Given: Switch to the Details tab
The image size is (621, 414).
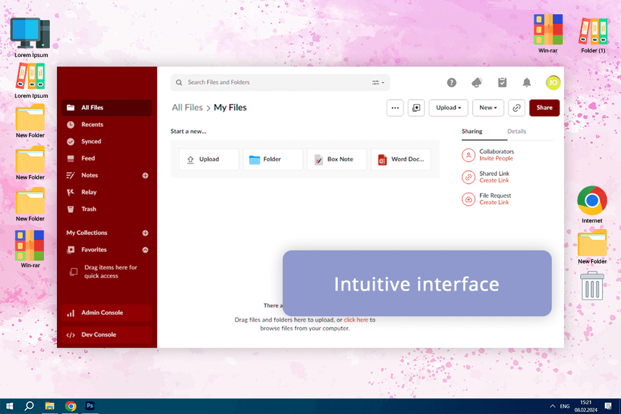Looking at the screenshot, I should pyautogui.click(x=516, y=131).
